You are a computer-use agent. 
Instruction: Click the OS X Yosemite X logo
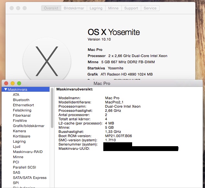pos(47,61)
